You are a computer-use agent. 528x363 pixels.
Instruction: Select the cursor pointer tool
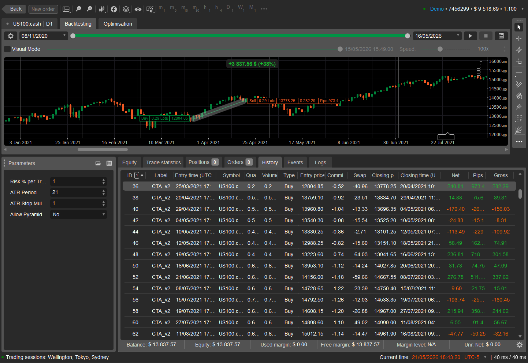click(519, 27)
